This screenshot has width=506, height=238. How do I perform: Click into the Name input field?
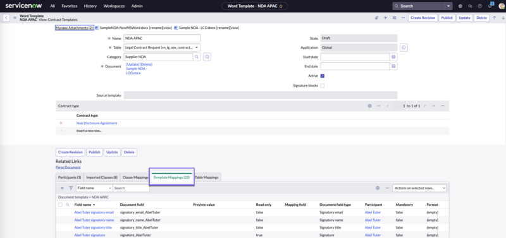162,39
